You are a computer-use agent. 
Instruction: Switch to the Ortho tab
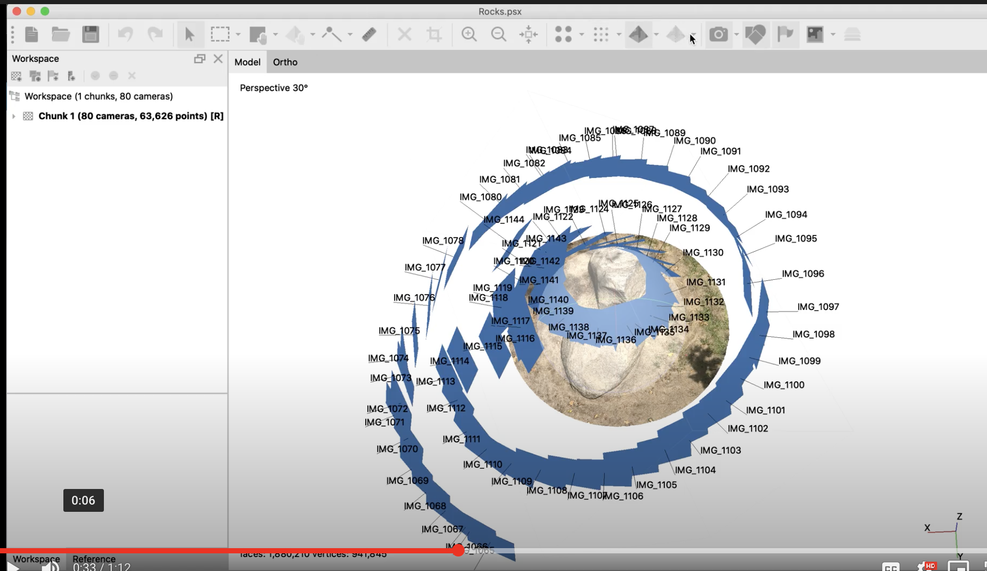[x=285, y=62]
